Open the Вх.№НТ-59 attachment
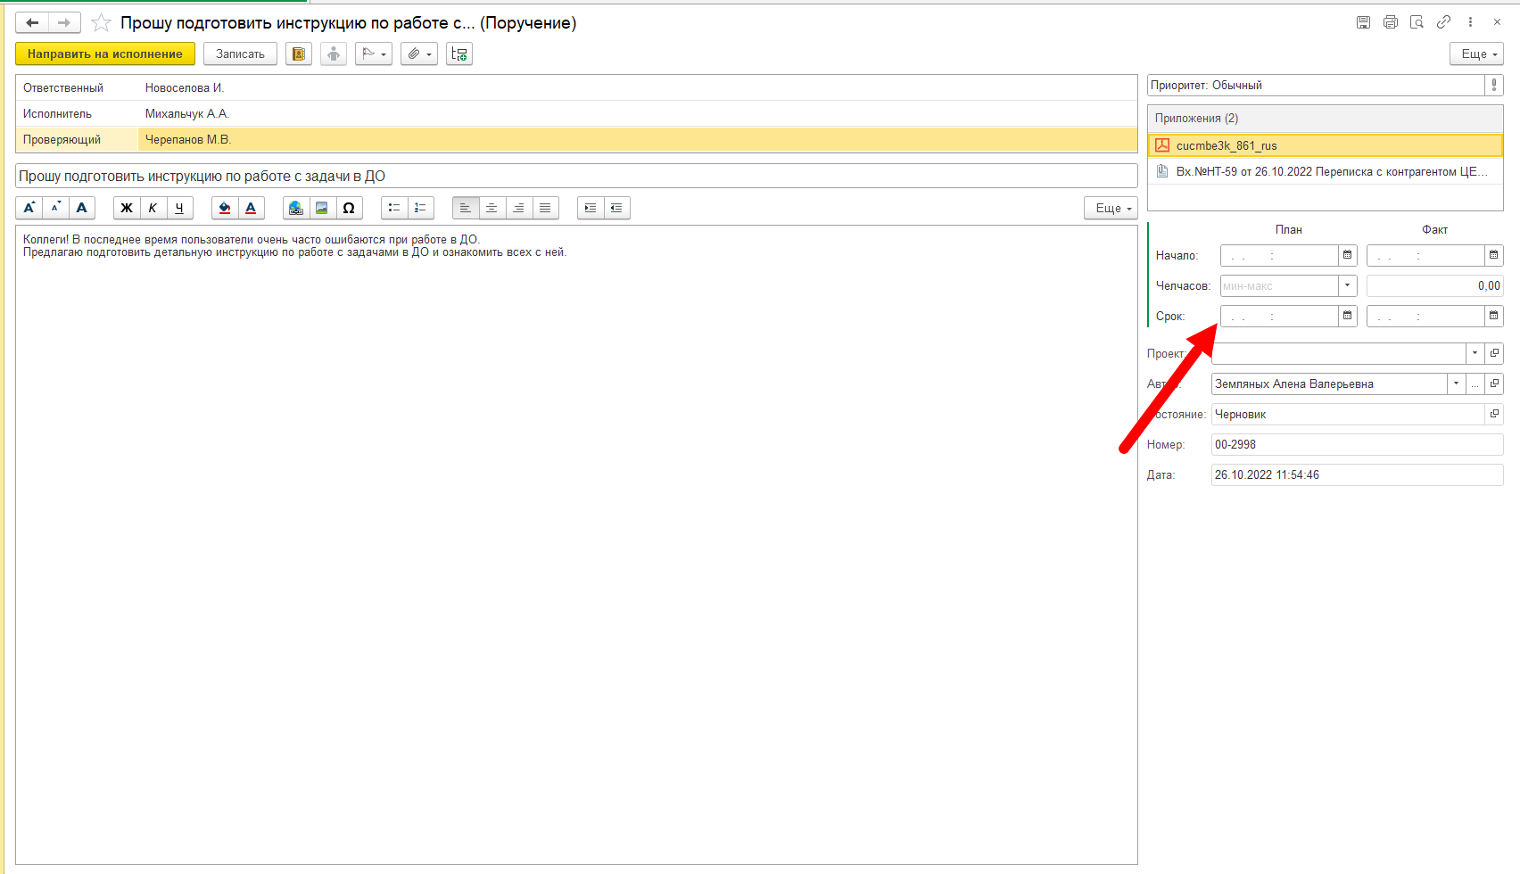The image size is (1520, 874). 1326,171
